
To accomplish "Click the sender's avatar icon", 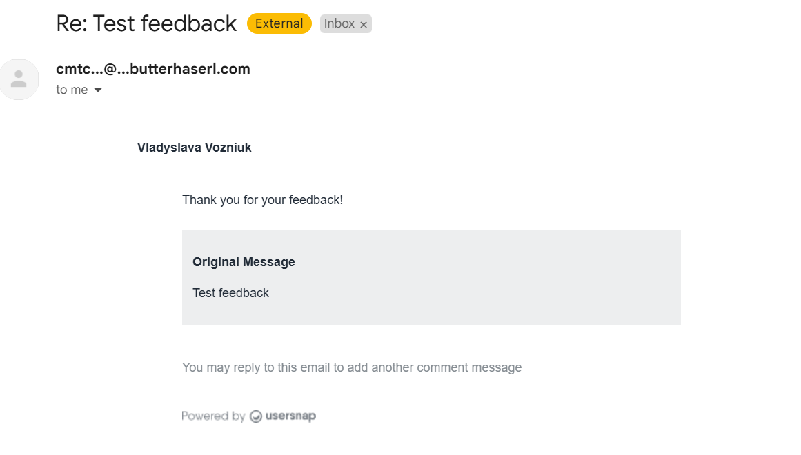I will click(19, 79).
